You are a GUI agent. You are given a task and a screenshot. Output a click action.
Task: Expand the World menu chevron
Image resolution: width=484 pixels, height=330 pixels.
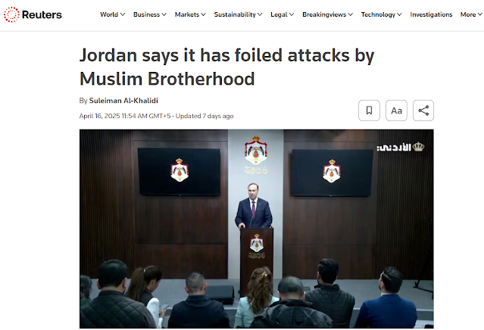[x=123, y=14]
